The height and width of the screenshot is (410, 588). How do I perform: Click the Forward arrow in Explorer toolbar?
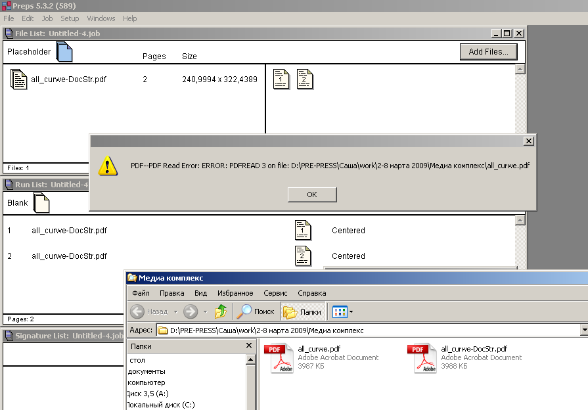click(x=191, y=311)
